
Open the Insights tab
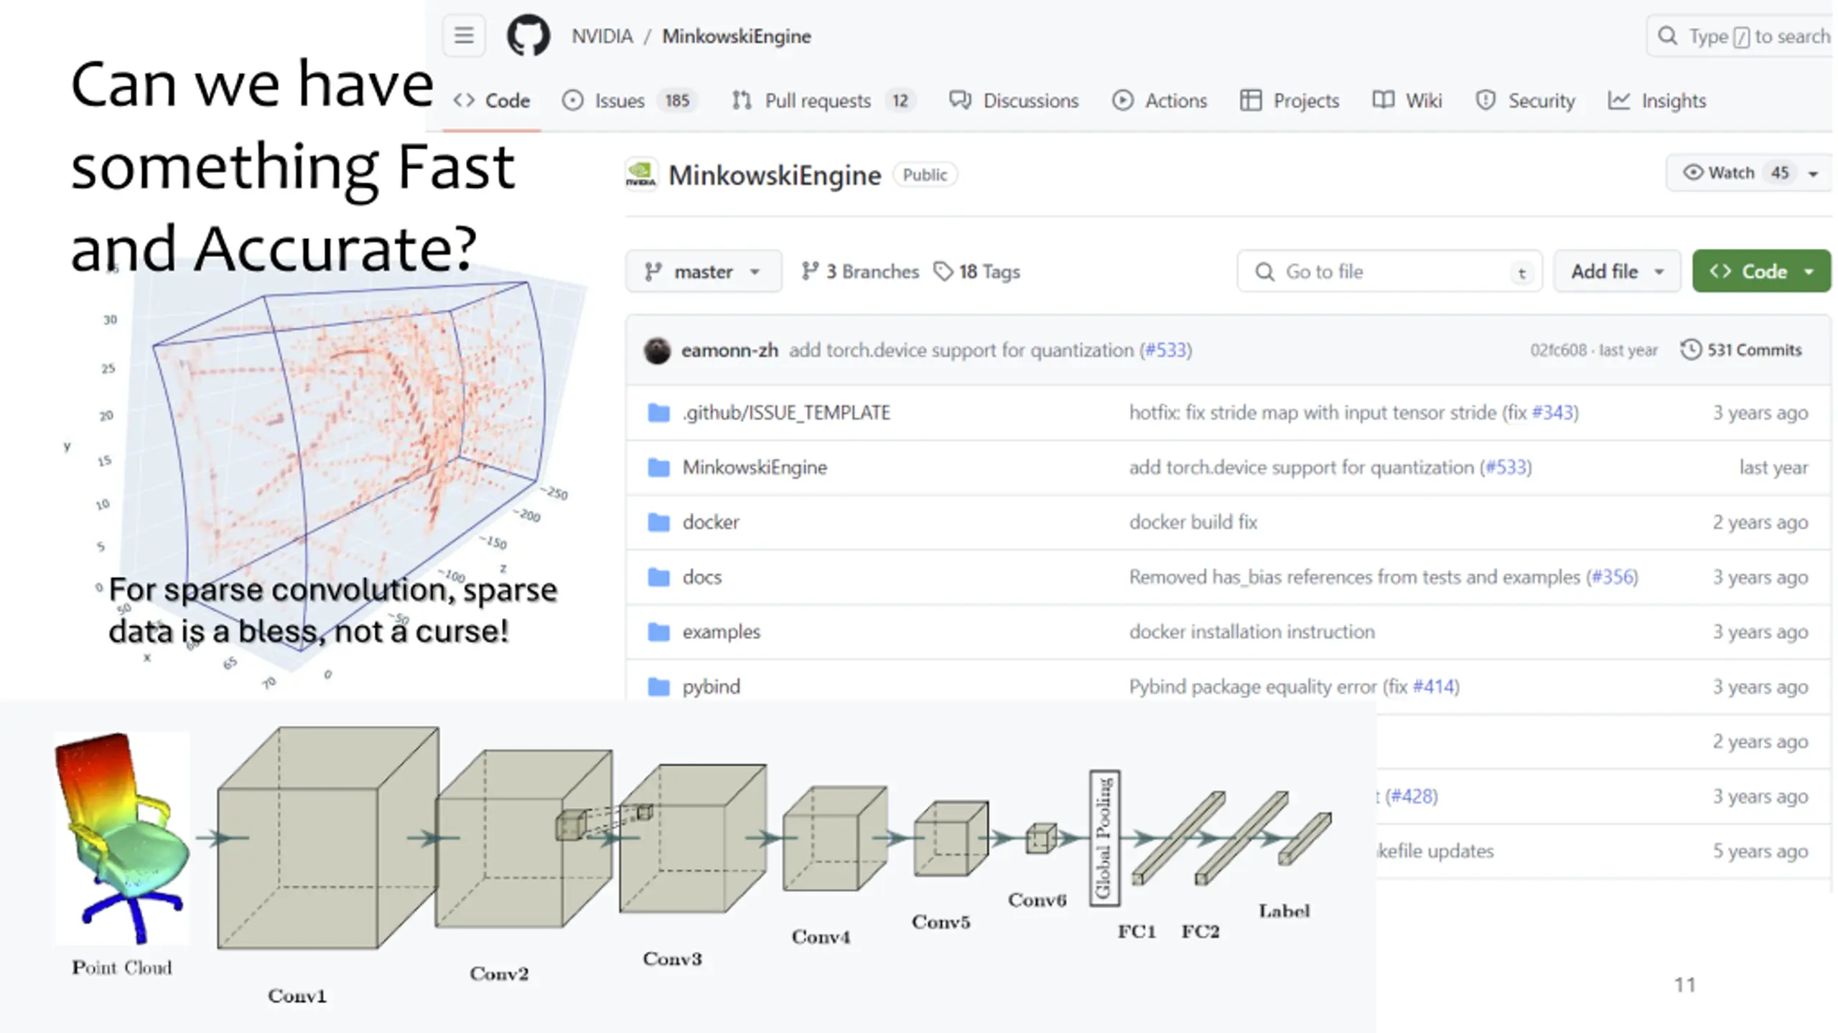point(1657,100)
